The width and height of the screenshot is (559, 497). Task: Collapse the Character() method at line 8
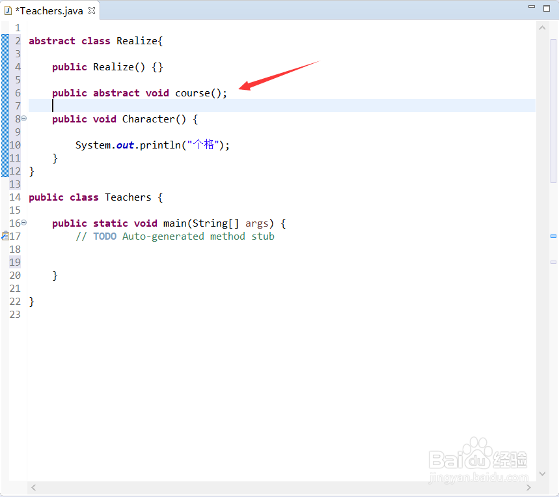click(x=24, y=119)
